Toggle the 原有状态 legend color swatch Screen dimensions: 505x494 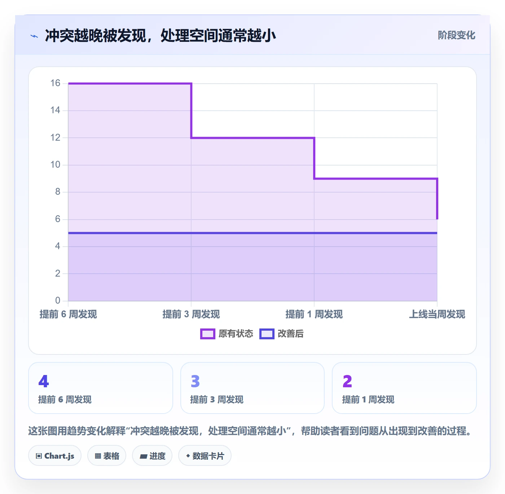click(x=208, y=334)
